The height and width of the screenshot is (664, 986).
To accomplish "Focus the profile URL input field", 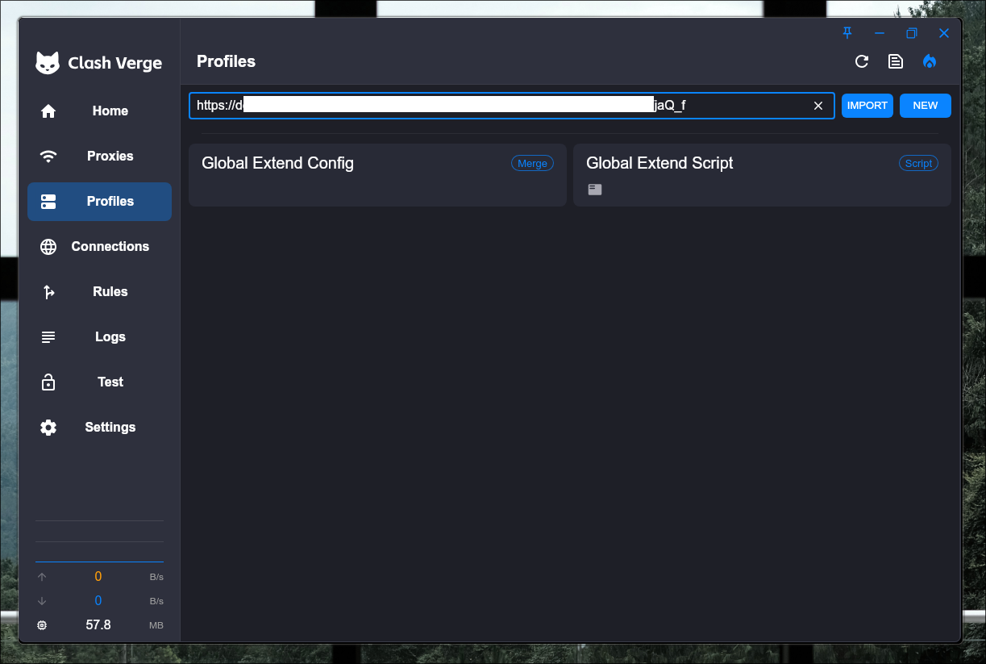I will click(x=500, y=106).
